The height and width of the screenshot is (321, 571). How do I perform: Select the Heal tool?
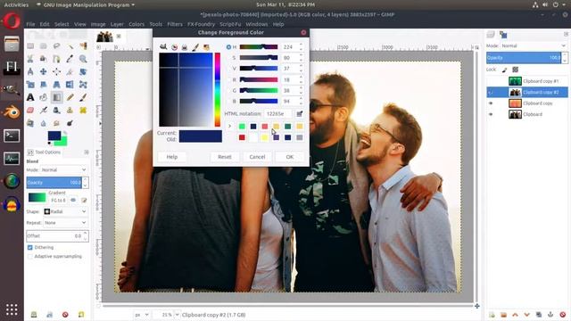(83, 110)
